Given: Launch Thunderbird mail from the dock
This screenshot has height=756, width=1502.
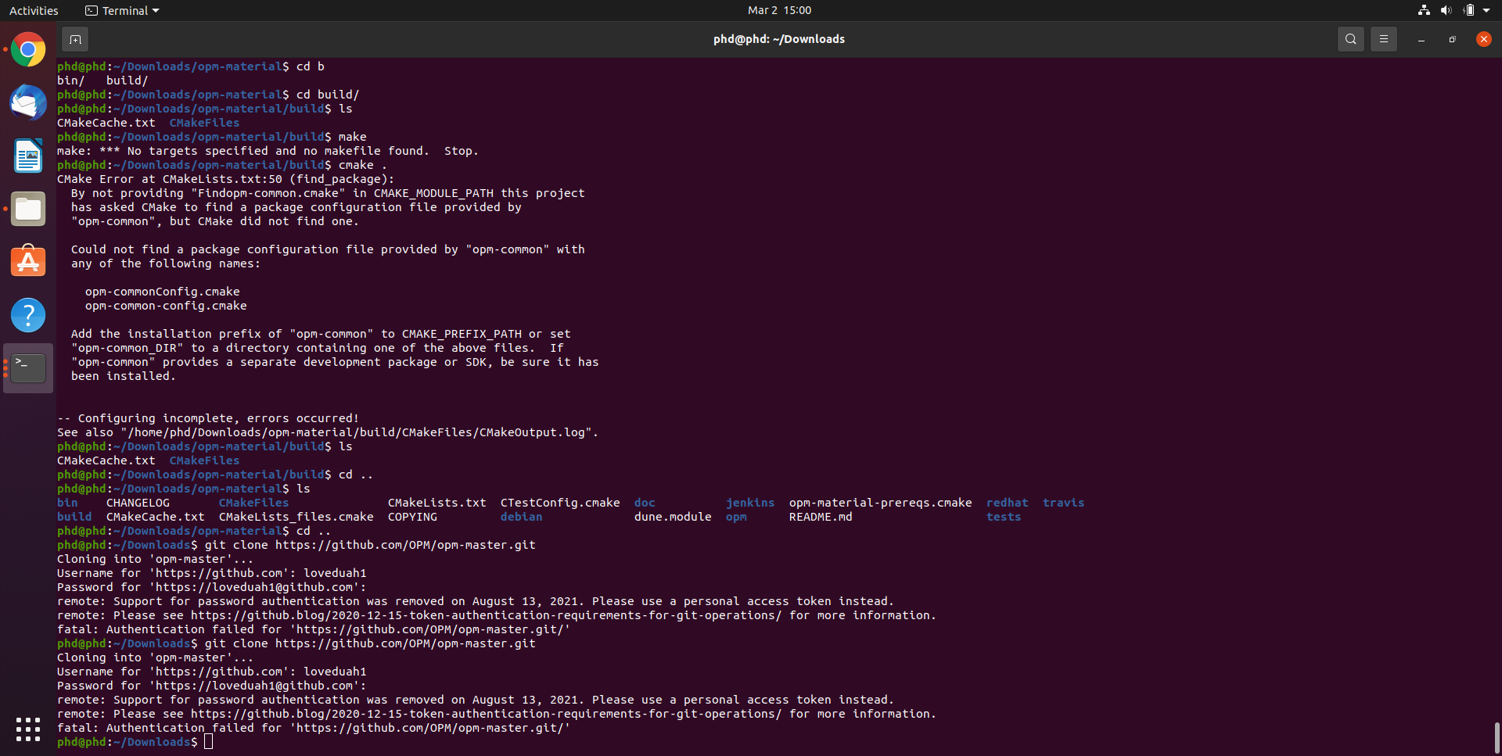Looking at the screenshot, I should point(28,102).
